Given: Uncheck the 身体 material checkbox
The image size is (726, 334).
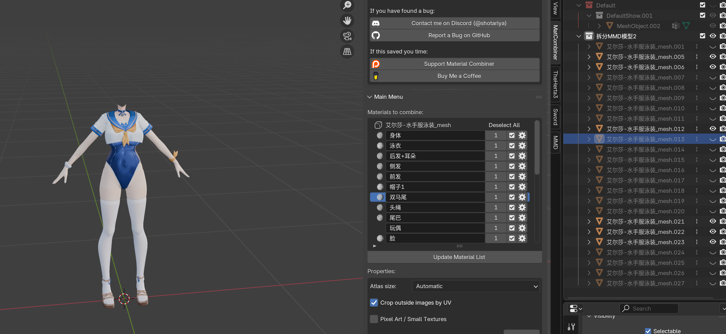Looking at the screenshot, I should point(512,136).
